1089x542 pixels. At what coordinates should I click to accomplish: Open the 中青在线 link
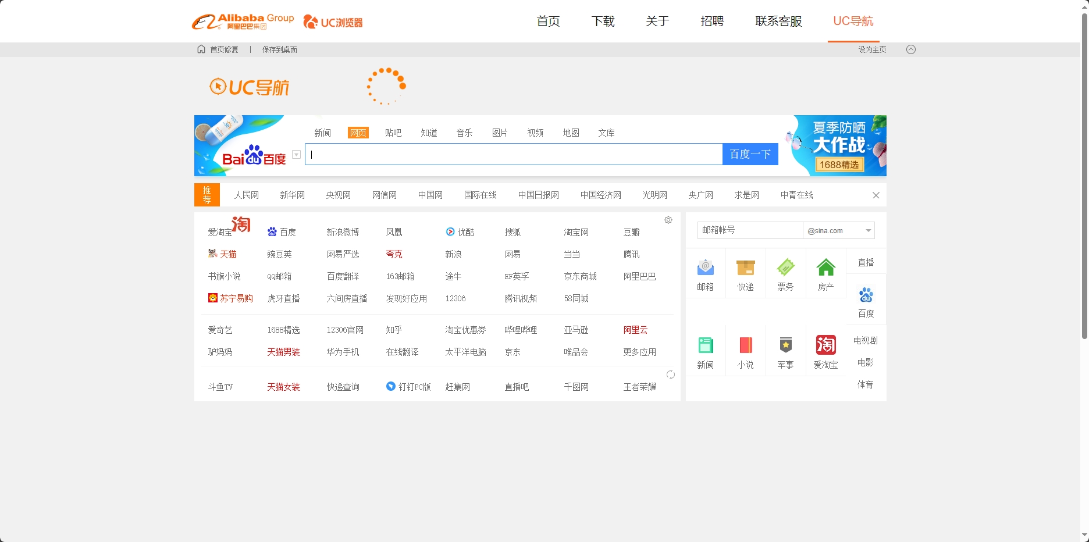click(797, 195)
